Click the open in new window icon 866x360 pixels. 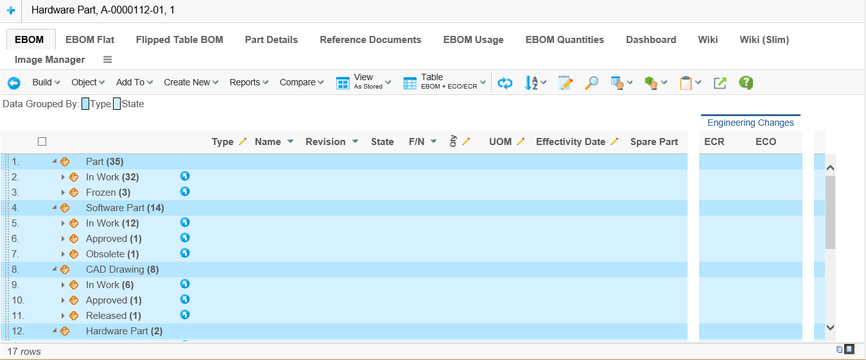[720, 83]
